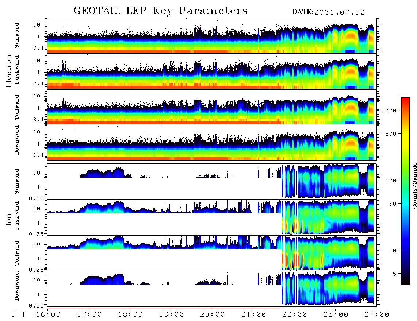Click the 50 colorbar tick value
The image size is (417, 321).
(x=393, y=204)
